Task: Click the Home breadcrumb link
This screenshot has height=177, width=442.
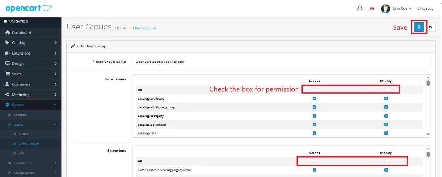Action: (120, 28)
